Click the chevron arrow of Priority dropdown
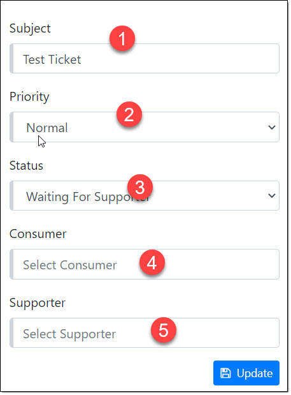Viewport: 291px width, 395px height. pos(272,128)
